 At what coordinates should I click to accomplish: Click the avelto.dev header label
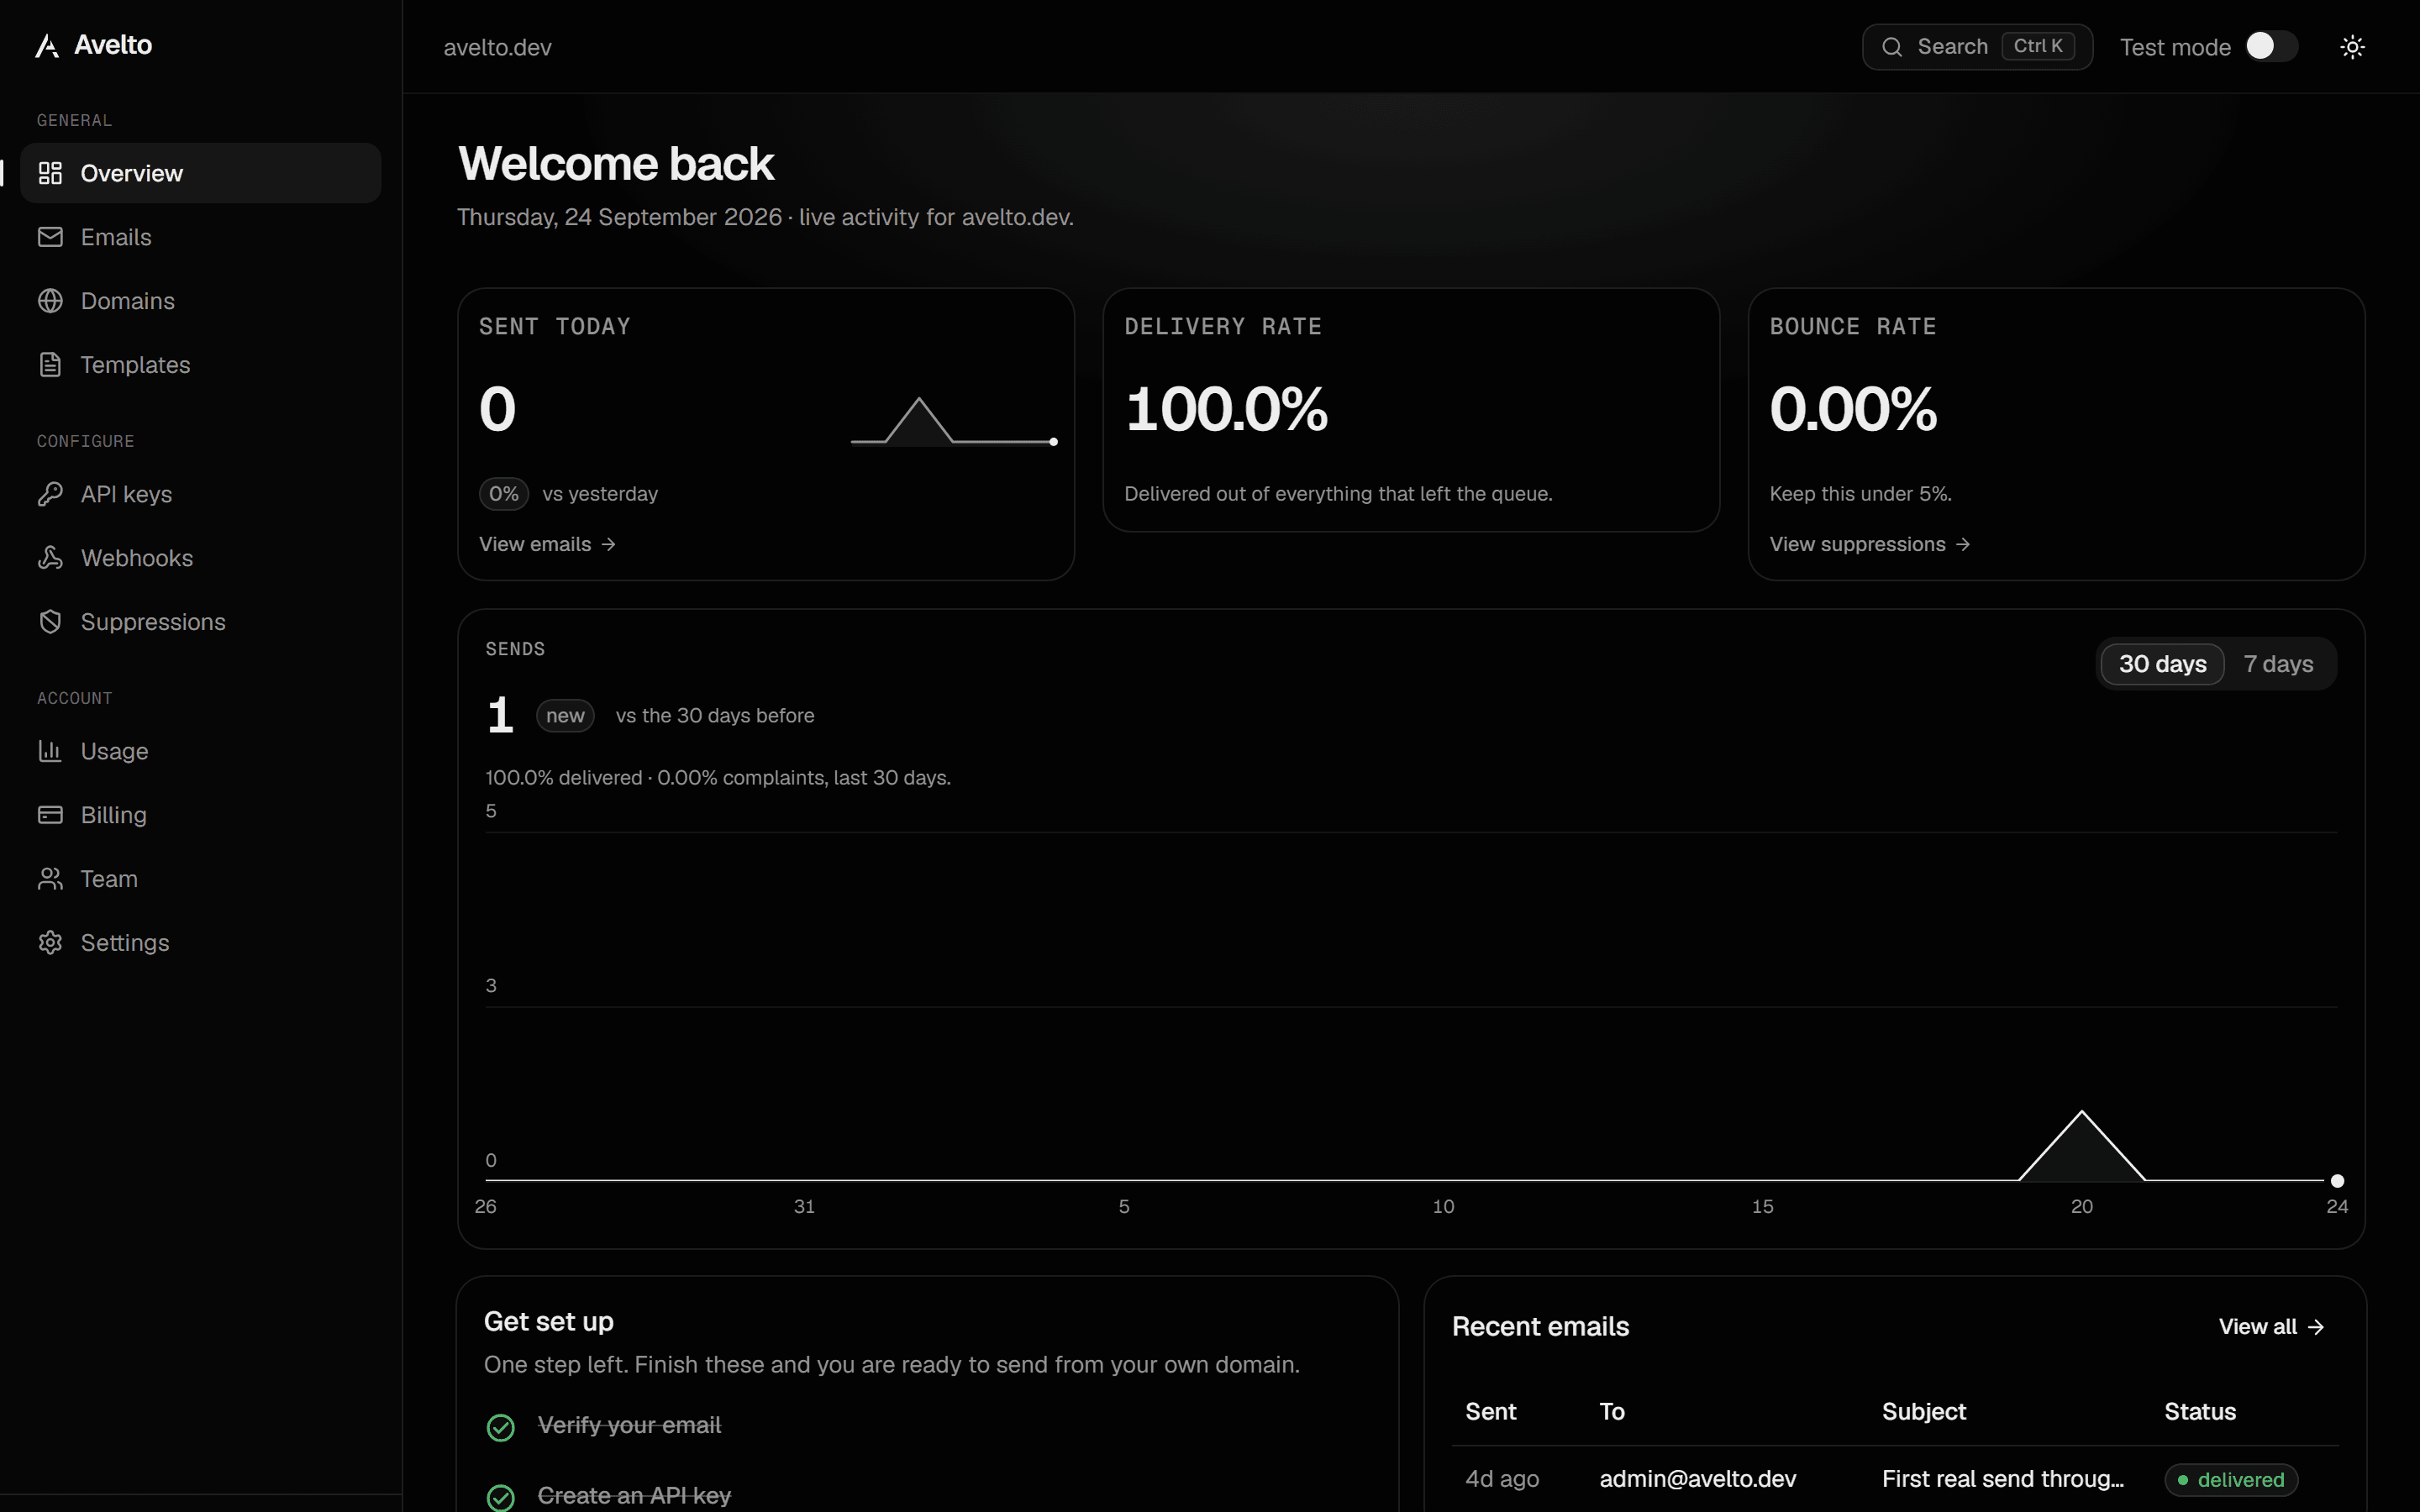point(497,47)
